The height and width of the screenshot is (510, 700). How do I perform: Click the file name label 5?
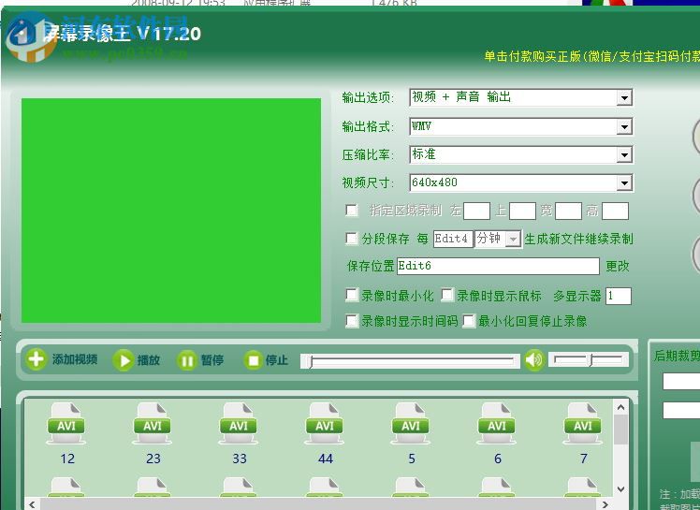[412, 459]
